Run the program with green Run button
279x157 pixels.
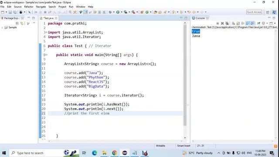(118, 12)
